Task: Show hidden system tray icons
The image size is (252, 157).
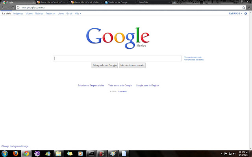Action: 221,154
